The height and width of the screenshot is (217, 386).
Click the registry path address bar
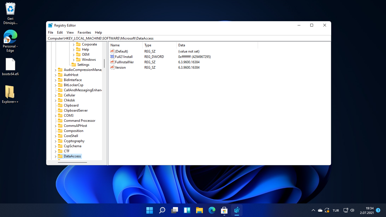click(188, 38)
